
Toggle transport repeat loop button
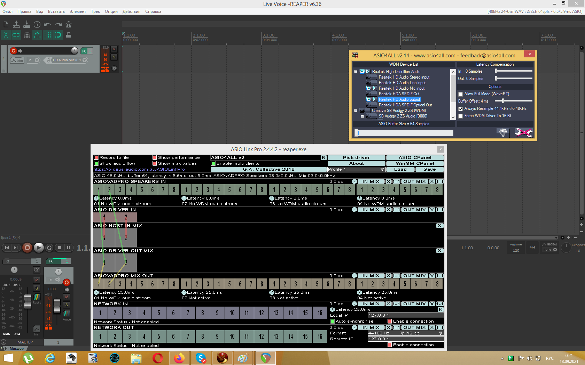tap(49, 248)
